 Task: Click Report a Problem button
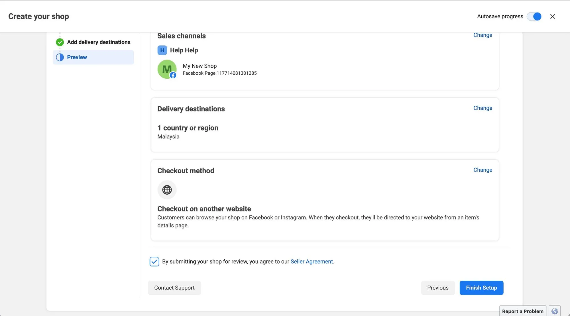pos(522,311)
